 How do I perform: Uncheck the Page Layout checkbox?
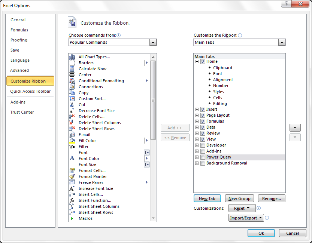pyautogui.click(x=203, y=116)
